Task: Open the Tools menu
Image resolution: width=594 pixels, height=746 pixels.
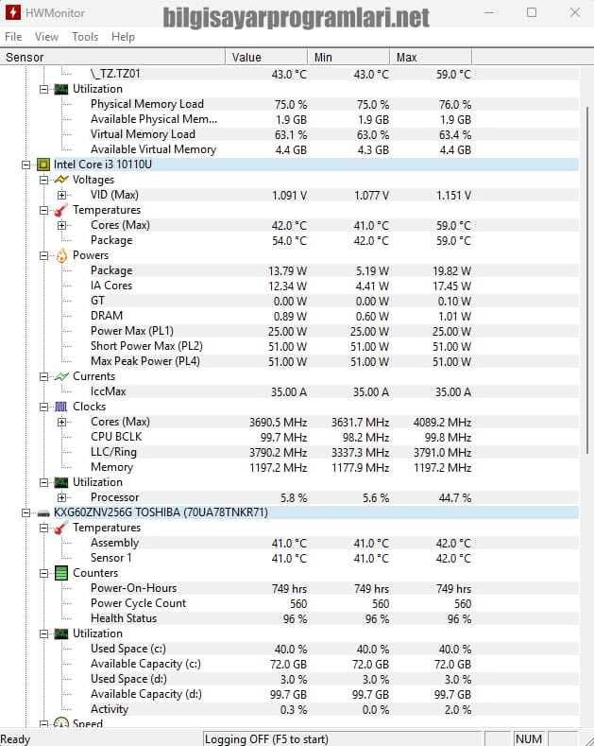Action: [x=85, y=37]
